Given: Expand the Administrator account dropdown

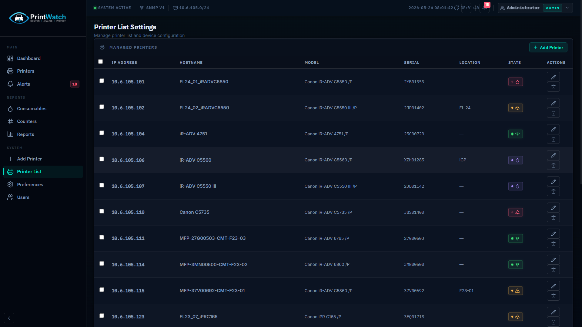Looking at the screenshot, I should pyautogui.click(x=535, y=8).
